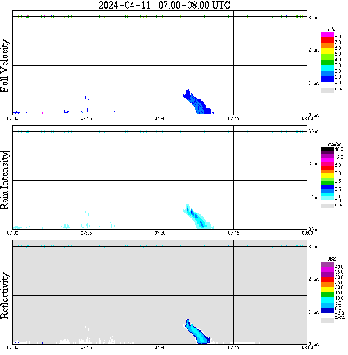Select the red 25.0 dBZ legend swatch
Viewport: 348px width, 355px height.
[327, 280]
